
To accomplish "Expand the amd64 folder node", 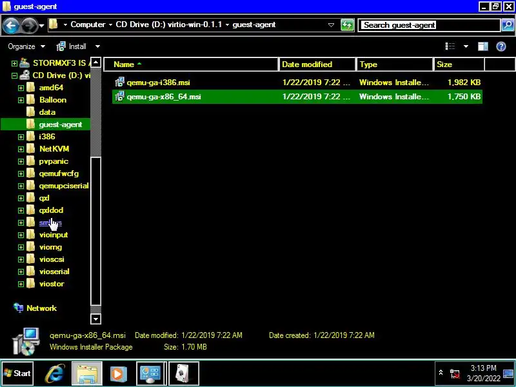I will pyautogui.click(x=21, y=88).
